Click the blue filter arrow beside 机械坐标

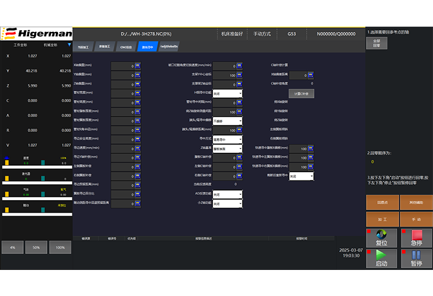coord(69,44)
